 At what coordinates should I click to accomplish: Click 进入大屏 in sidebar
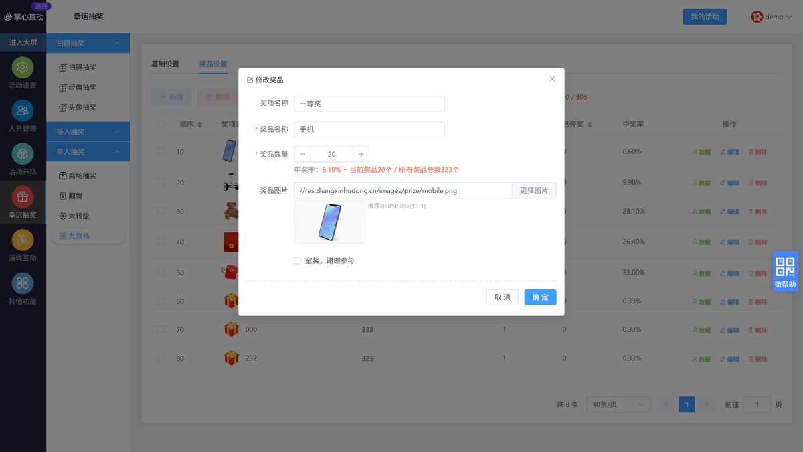pos(23,42)
